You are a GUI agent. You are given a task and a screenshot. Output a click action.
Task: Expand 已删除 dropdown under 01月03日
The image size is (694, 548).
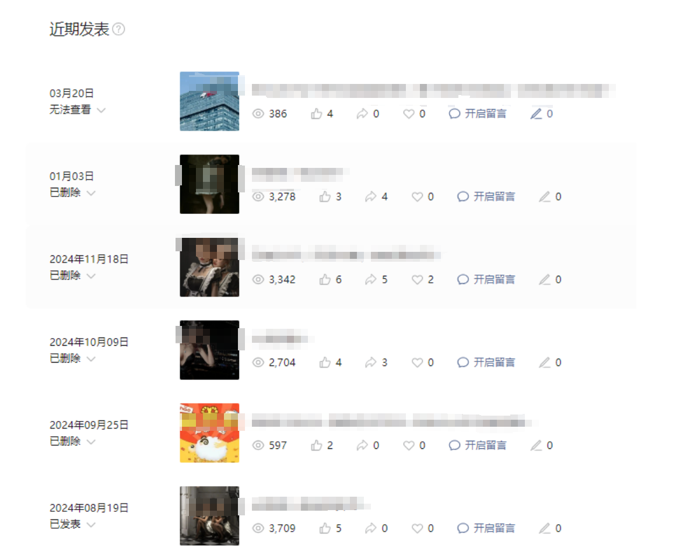[x=91, y=193]
